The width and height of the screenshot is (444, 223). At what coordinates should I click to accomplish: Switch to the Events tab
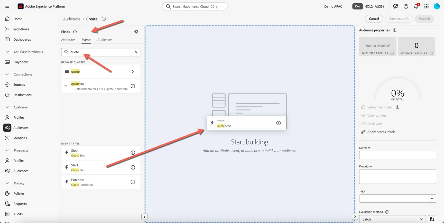pos(86,40)
